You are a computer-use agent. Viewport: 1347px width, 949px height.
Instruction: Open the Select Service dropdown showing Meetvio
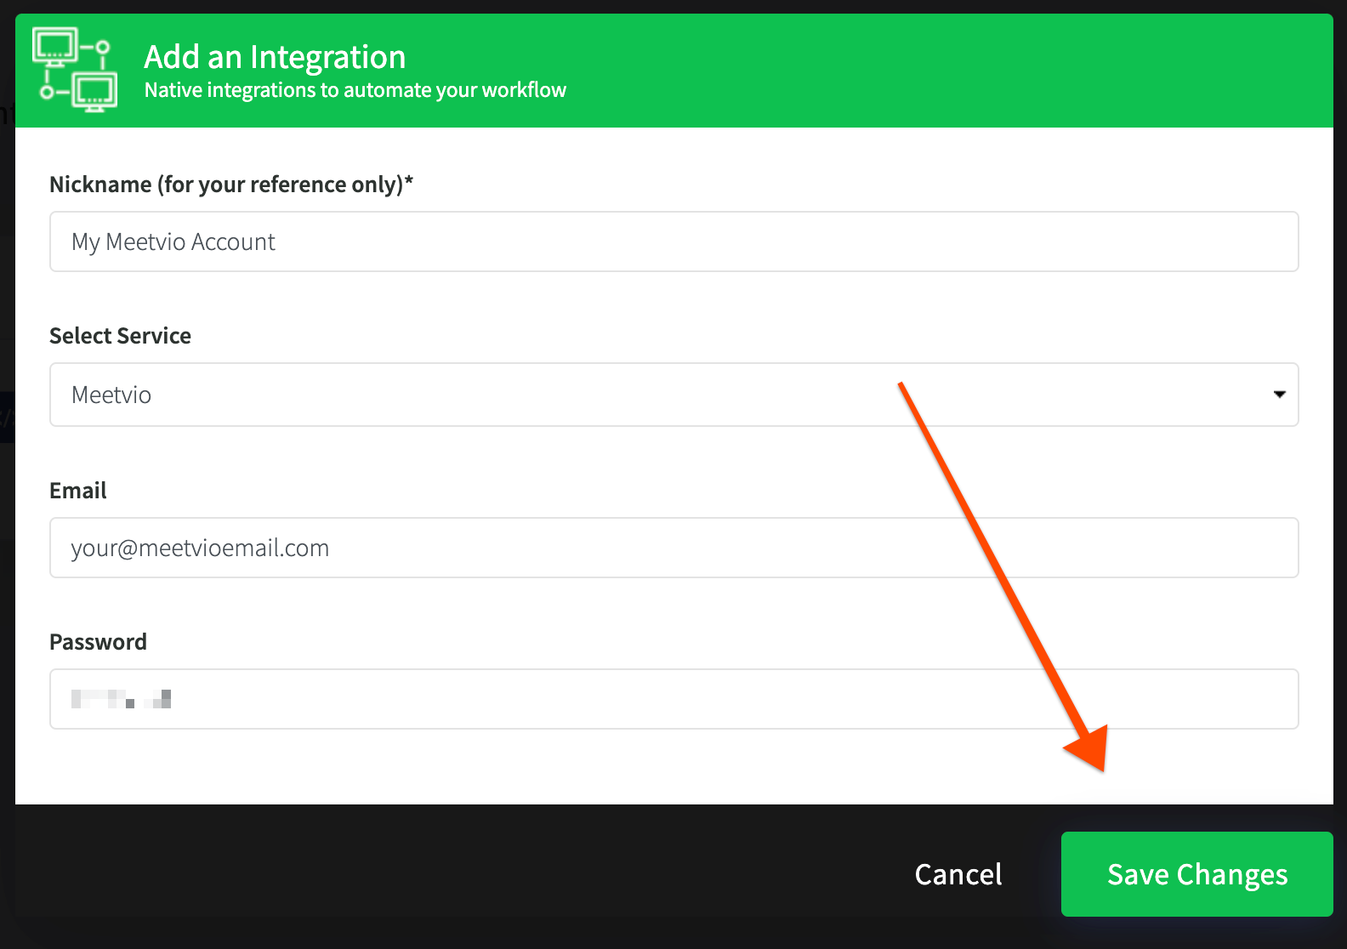673,395
